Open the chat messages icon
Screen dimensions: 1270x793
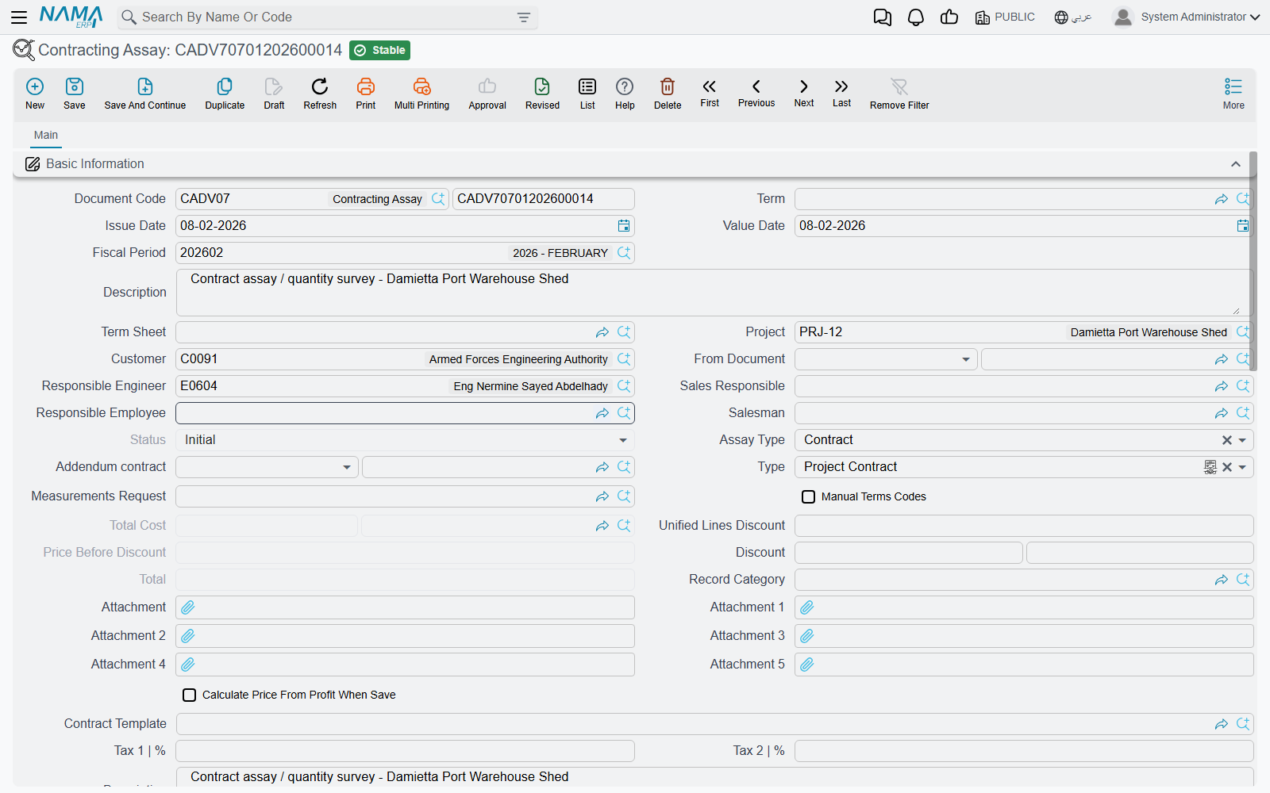pos(883,17)
